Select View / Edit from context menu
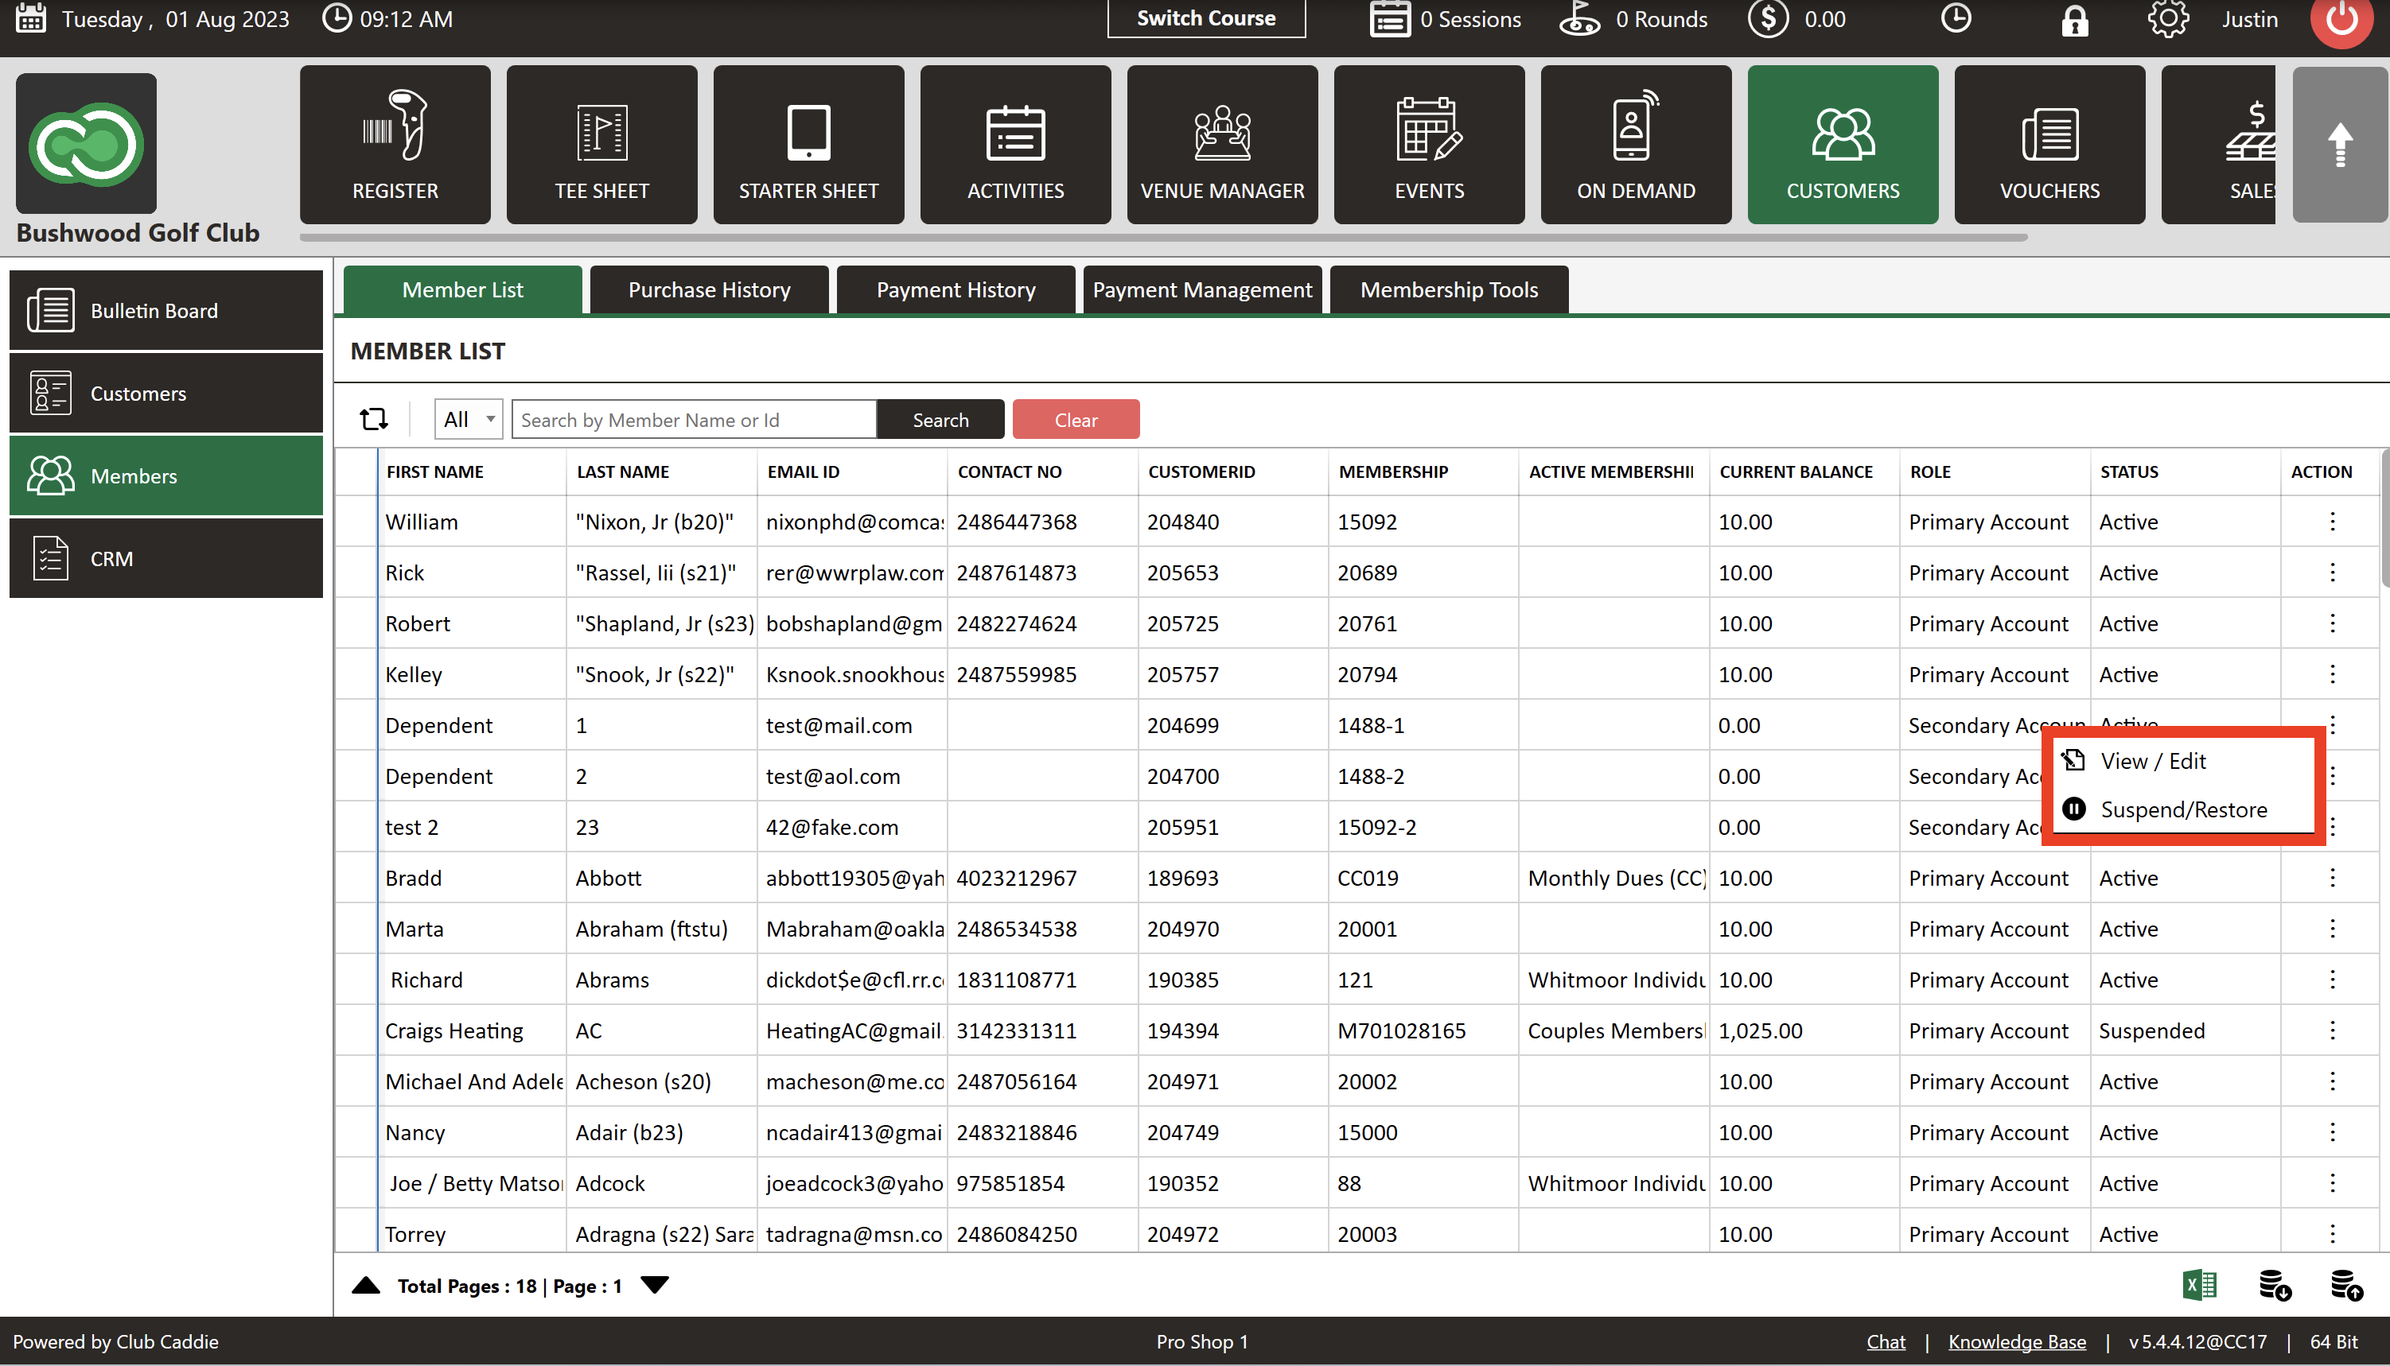The width and height of the screenshot is (2390, 1366). [x=2152, y=761]
